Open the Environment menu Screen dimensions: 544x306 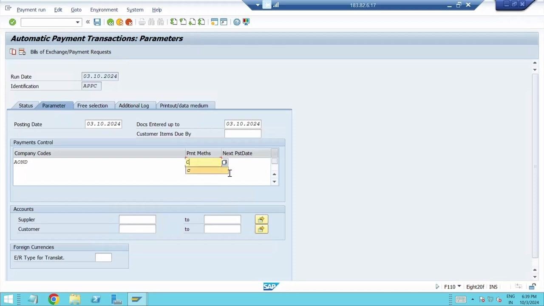coord(104,10)
